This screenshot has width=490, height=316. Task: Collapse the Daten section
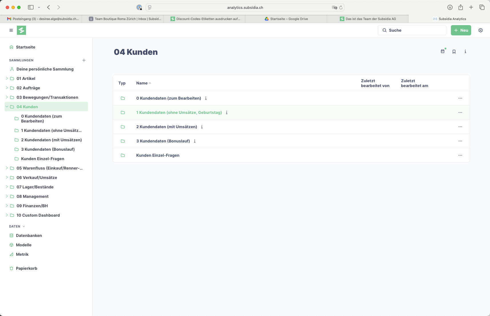24,226
